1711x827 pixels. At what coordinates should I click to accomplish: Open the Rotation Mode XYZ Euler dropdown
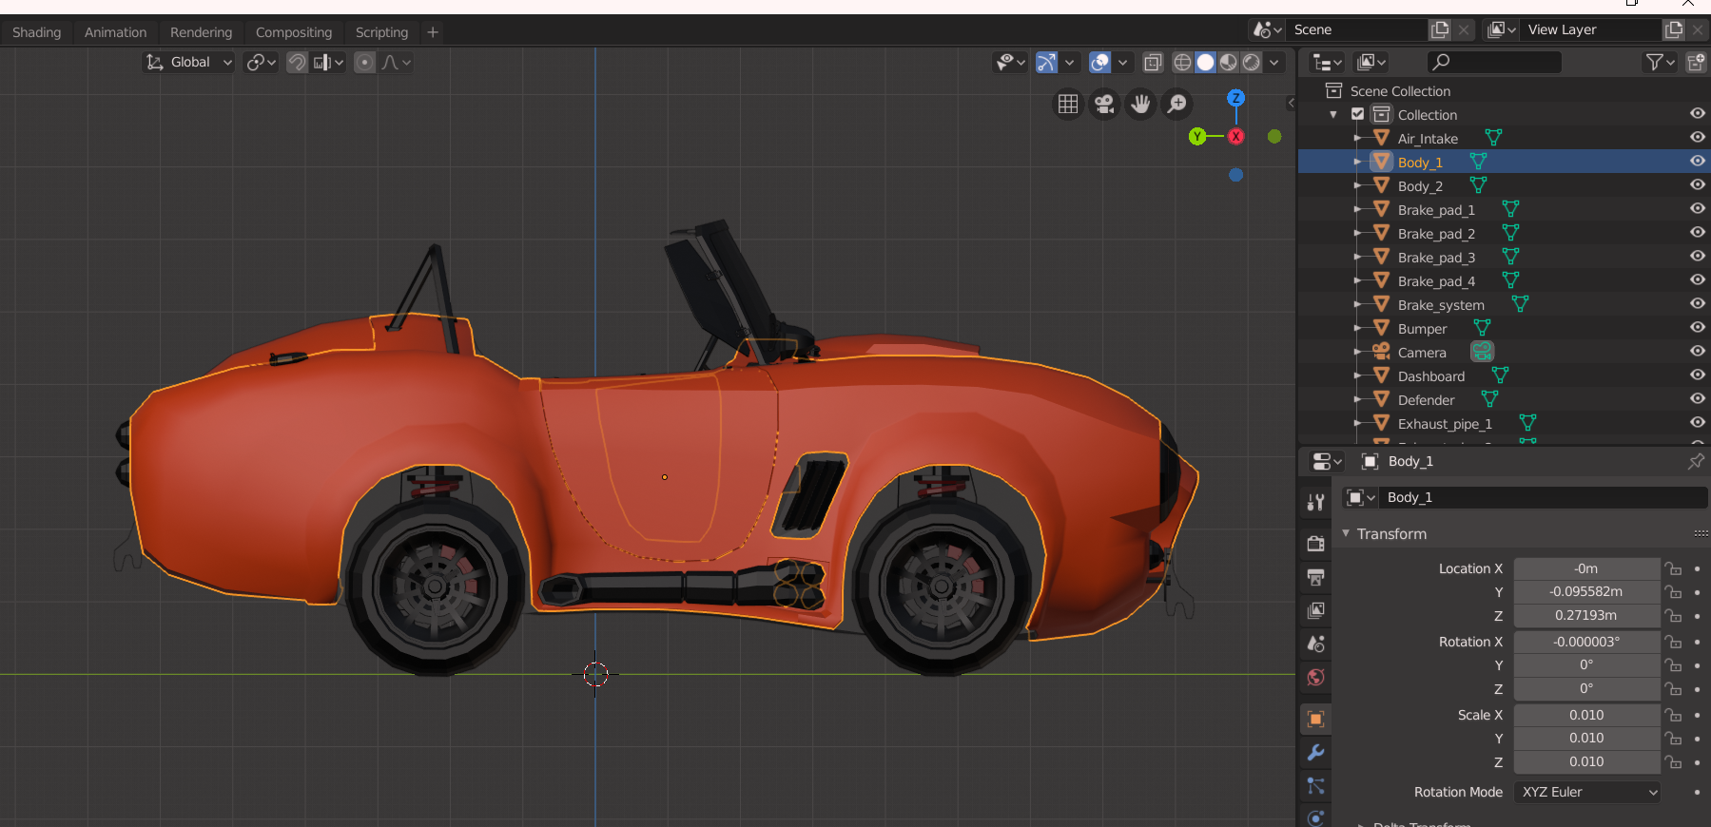[1586, 792]
